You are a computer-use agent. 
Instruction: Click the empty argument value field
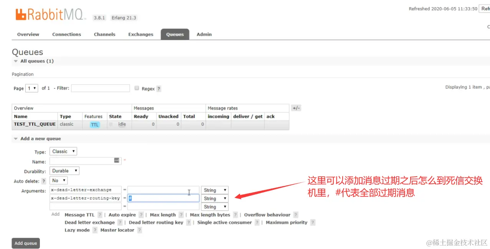coord(163,207)
